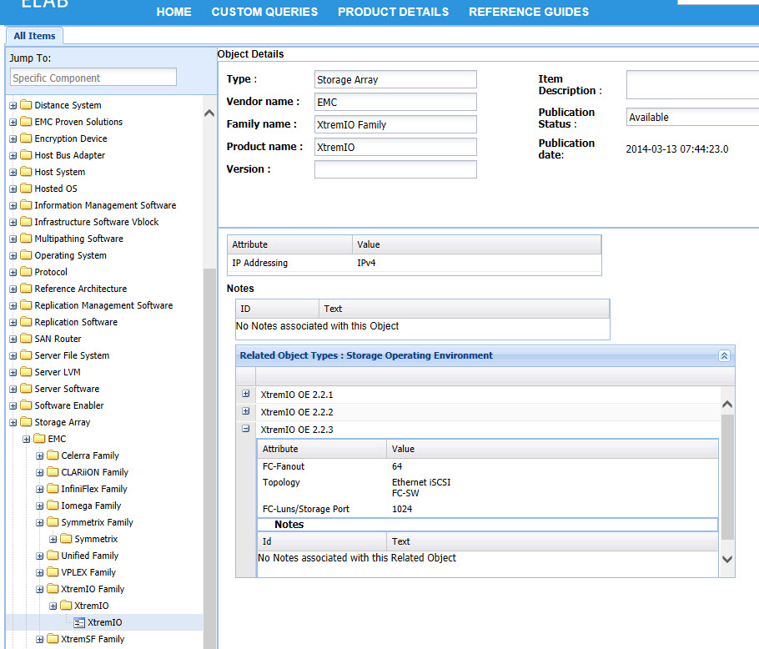Click the empty Version field
Image resolution: width=759 pixels, height=649 pixels.
tap(395, 169)
